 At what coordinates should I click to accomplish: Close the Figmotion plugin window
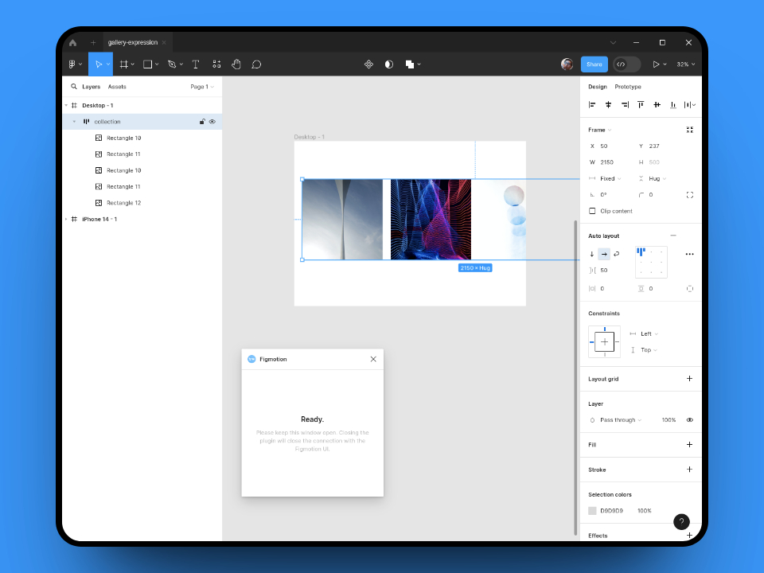click(373, 359)
